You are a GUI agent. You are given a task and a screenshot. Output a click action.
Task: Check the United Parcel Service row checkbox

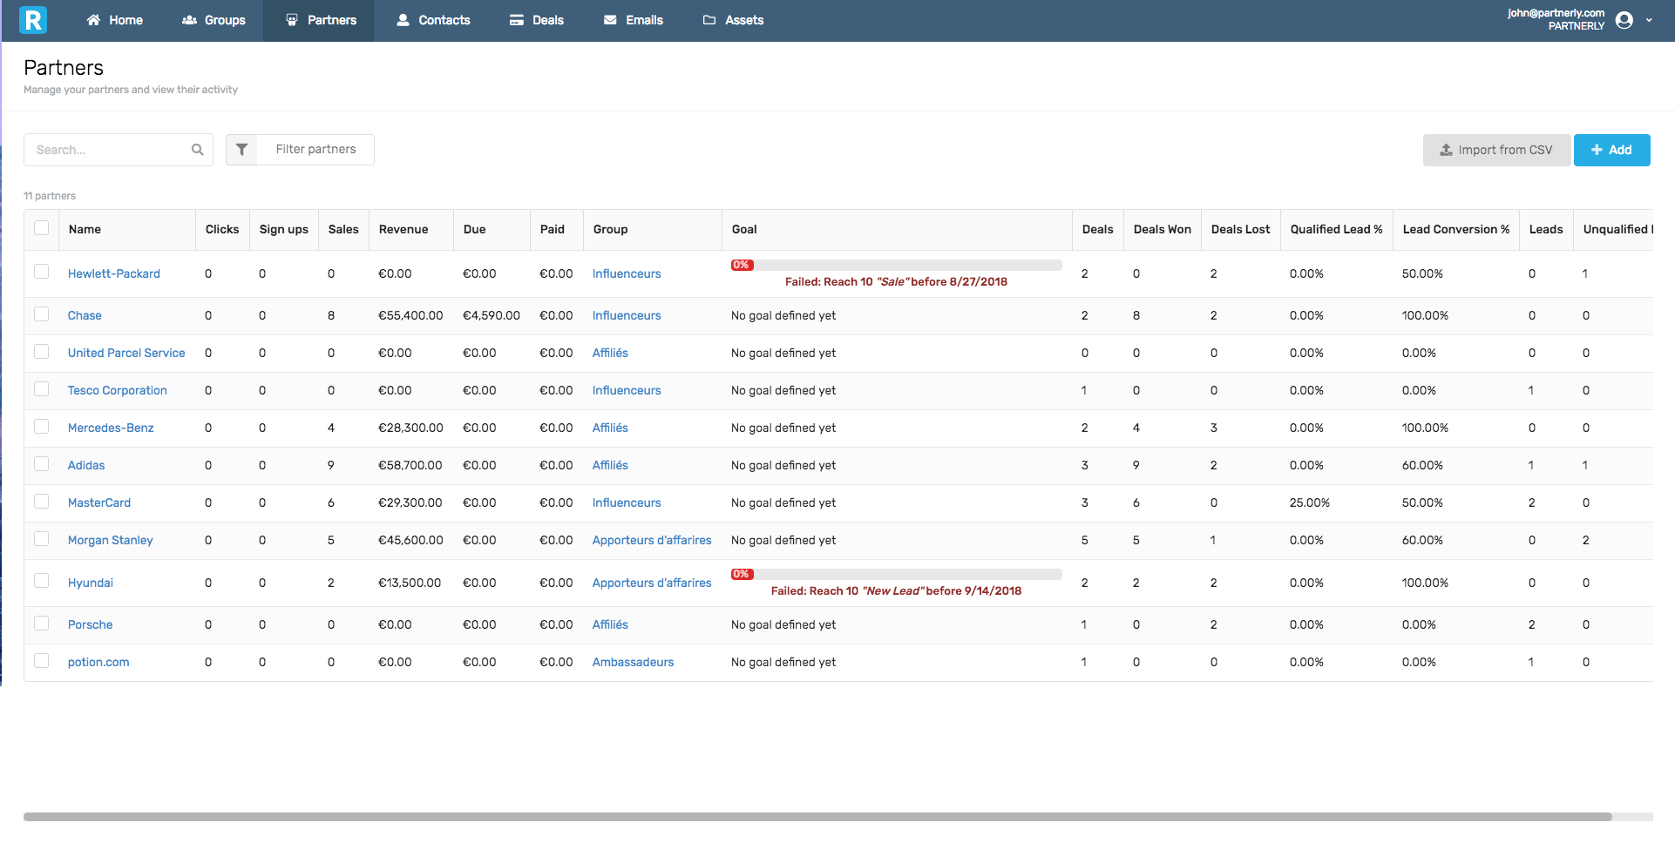pos(41,351)
